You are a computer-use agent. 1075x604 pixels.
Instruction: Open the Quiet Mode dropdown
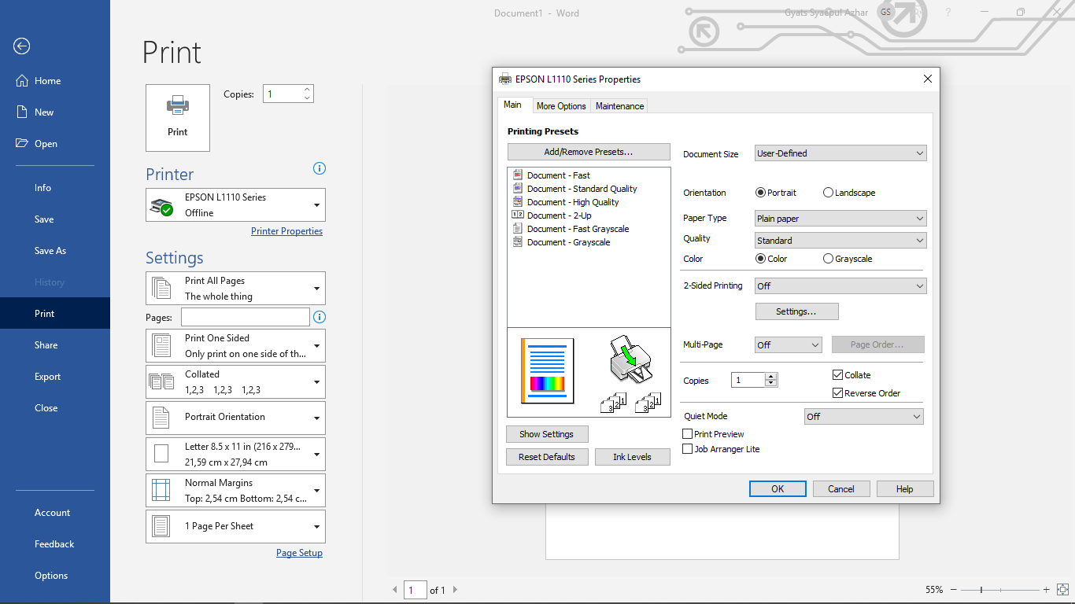pos(864,417)
